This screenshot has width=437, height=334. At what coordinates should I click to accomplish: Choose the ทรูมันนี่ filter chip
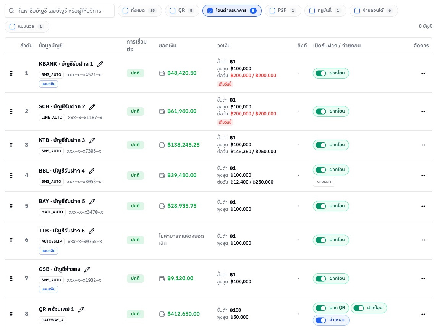point(325,11)
